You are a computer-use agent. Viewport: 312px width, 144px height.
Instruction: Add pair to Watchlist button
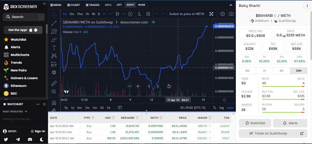[x=255, y=123]
